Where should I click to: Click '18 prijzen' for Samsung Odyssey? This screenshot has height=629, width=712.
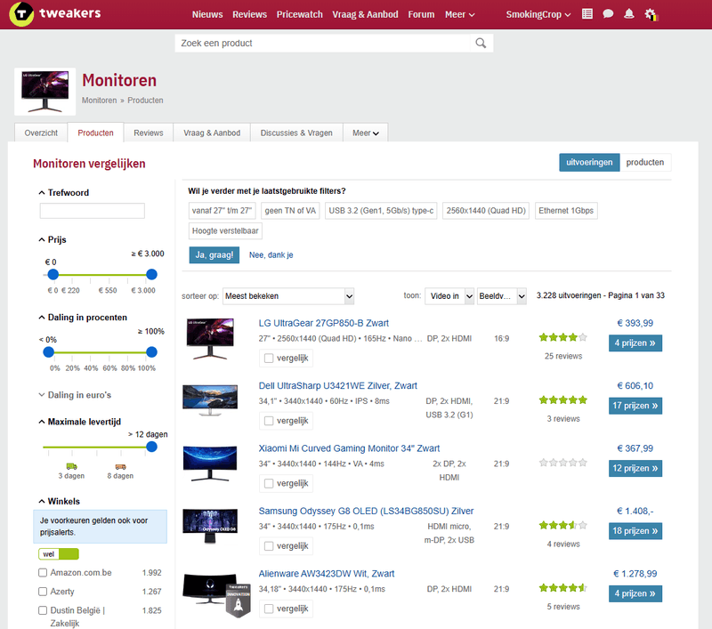point(635,531)
